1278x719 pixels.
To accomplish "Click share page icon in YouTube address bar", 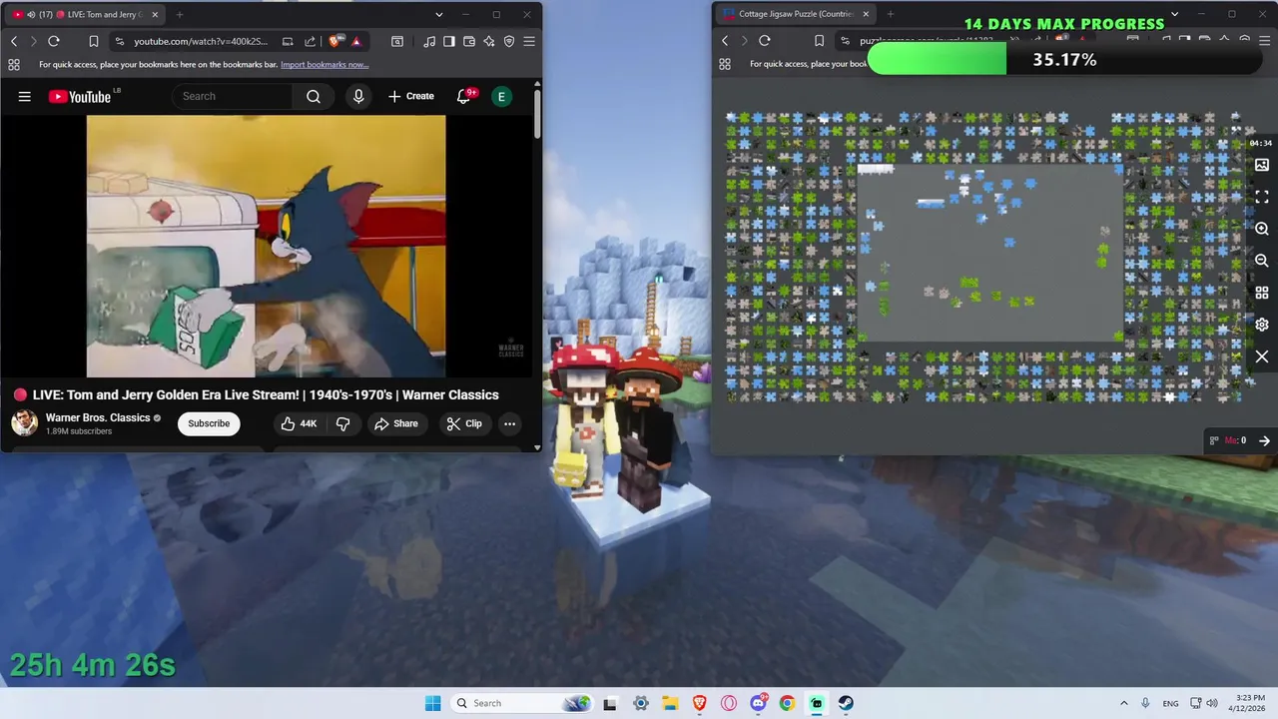I will 310,41.
